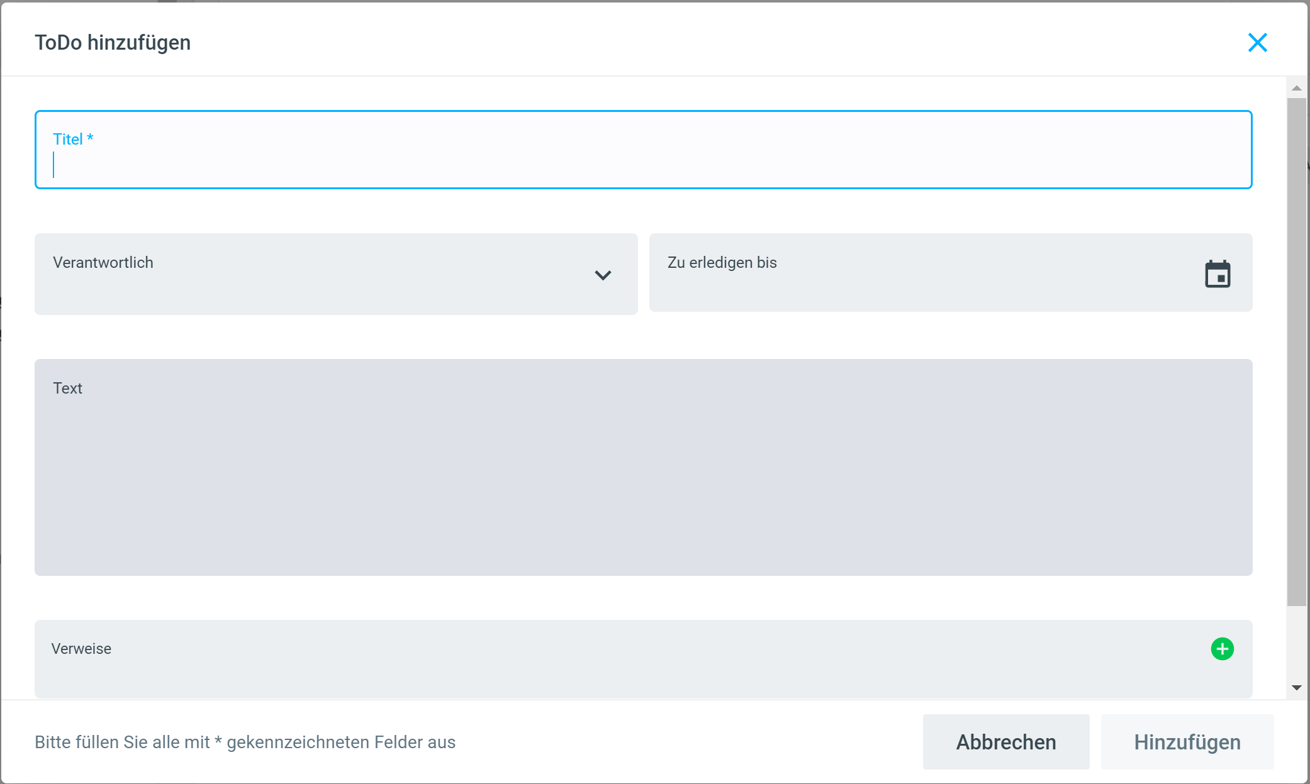Click inside the large Text area
The width and height of the screenshot is (1310, 784).
(642, 478)
